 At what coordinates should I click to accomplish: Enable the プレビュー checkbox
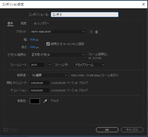[x=5, y=130]
